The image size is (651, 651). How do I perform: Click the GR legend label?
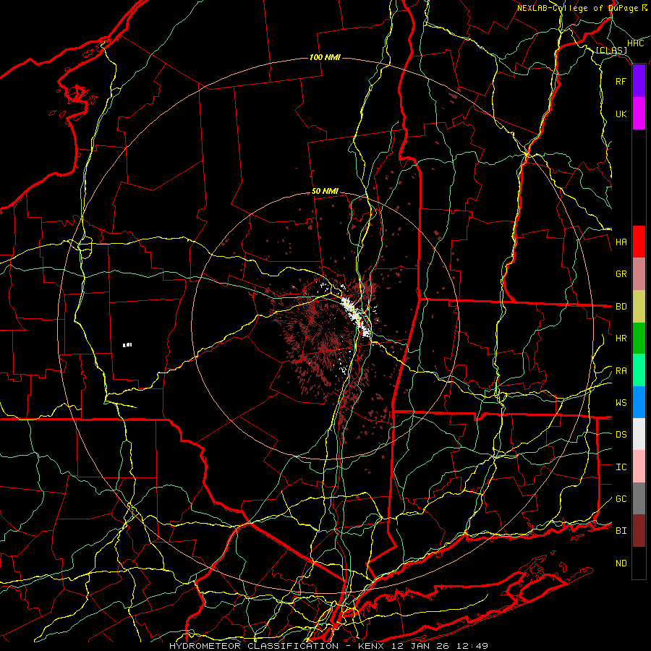[621, 274]
